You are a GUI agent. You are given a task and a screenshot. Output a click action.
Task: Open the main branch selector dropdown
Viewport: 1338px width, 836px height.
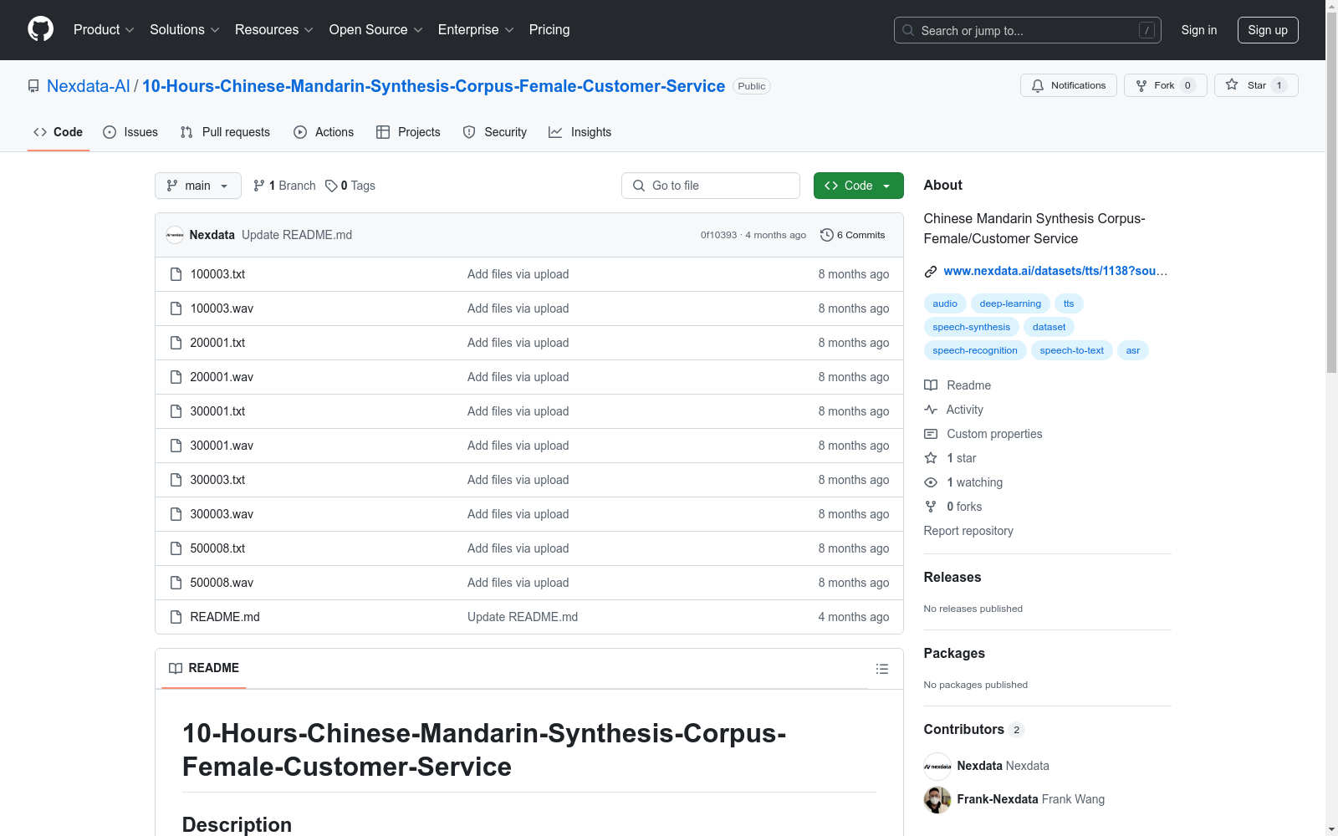[x=198, y=186]
